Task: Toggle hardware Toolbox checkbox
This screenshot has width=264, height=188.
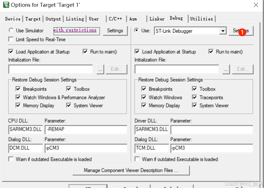Action: 194,89
